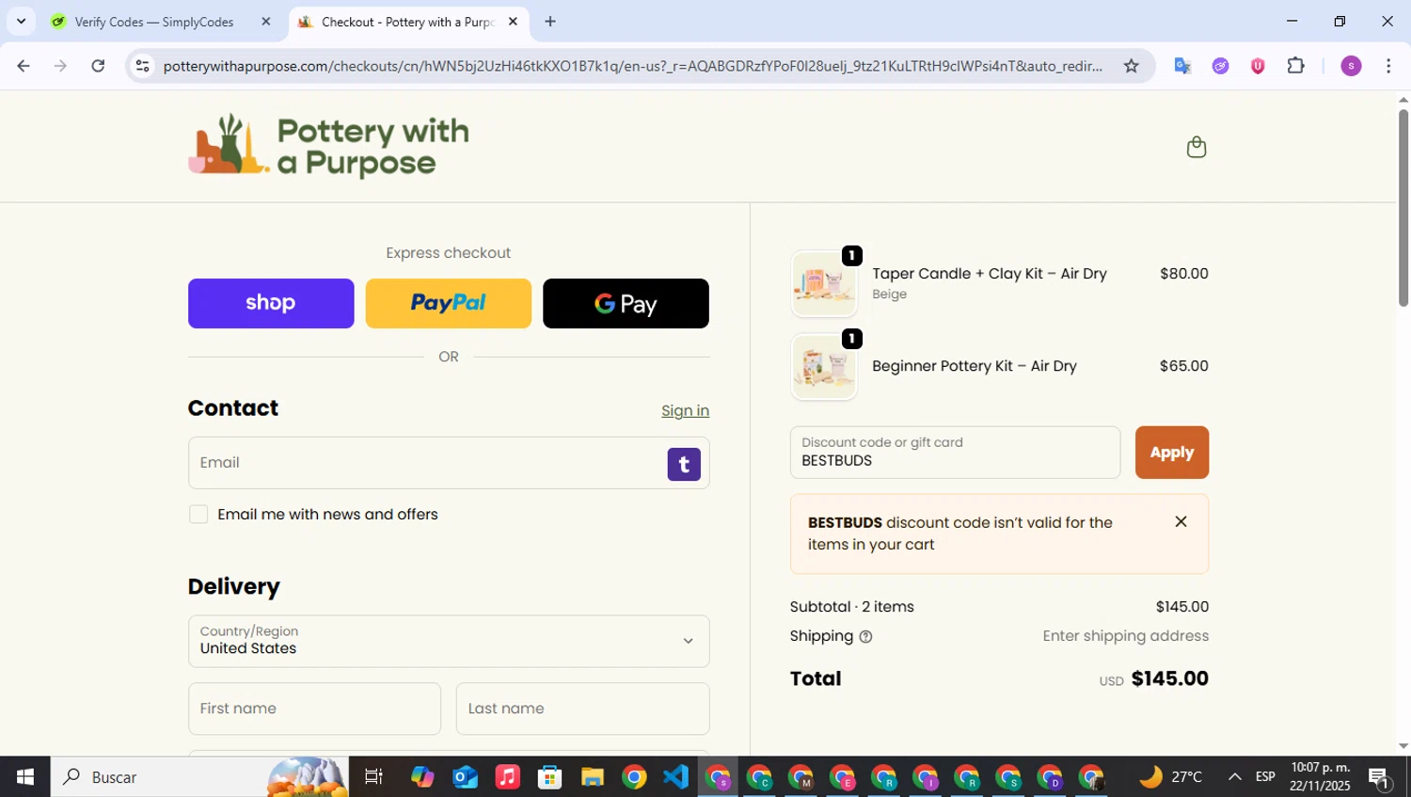Open the 27°C weather widget
1411x797 pixels.
pos(1170,776)
